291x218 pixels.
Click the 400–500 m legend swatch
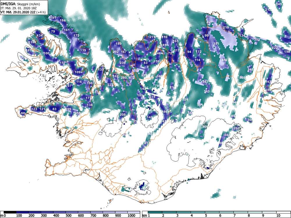pos(60,212)
